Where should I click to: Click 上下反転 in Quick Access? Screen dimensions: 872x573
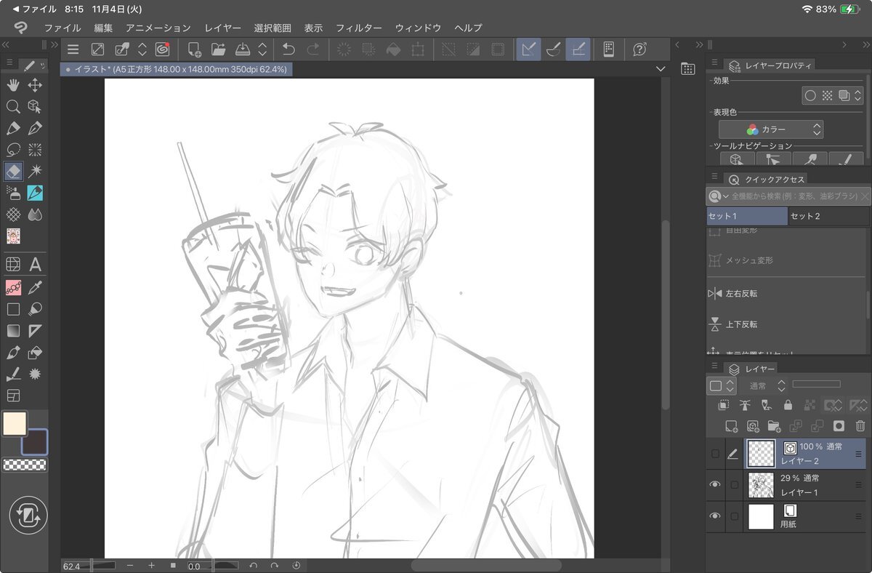(741, 324)
